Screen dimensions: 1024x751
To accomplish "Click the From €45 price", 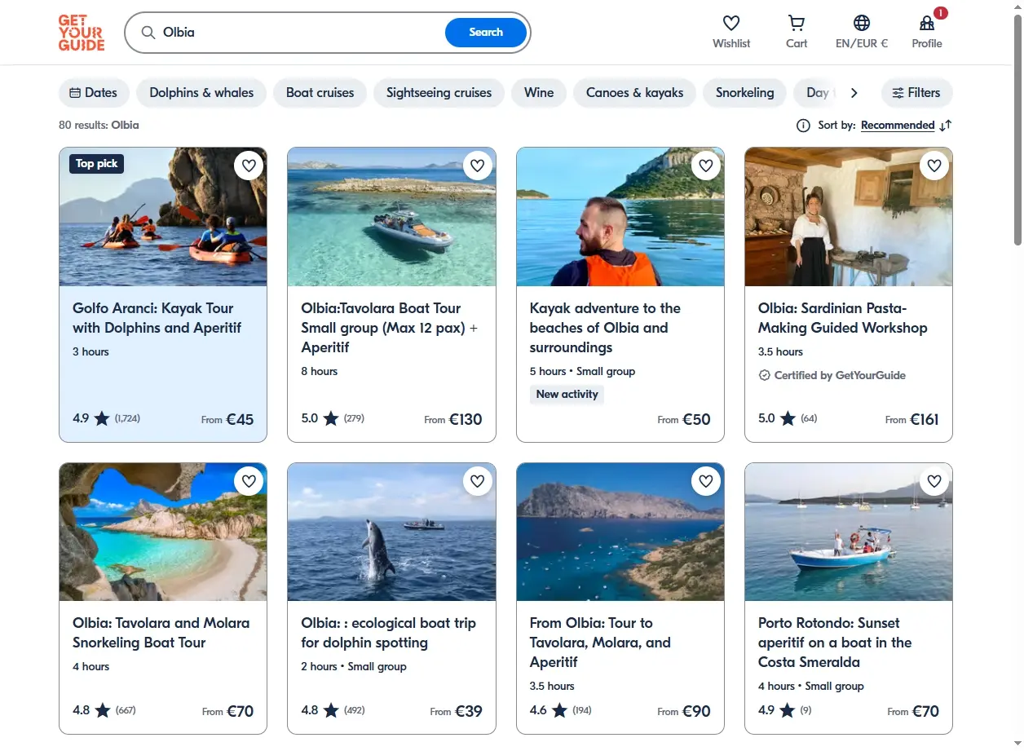I will tap(227, 419).
